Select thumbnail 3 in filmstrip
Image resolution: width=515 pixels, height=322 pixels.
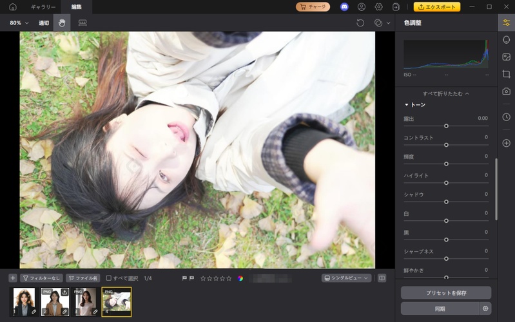(x=85, y=302)
